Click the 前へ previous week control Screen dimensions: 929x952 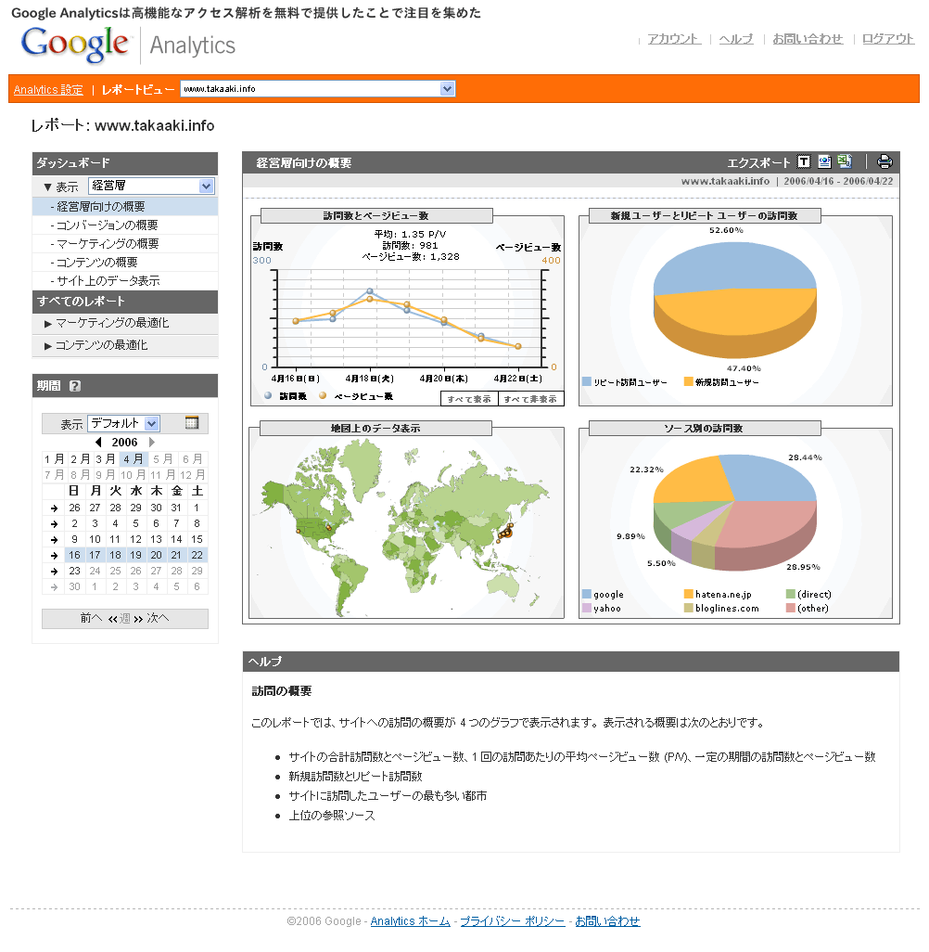[x=91, y=618]
